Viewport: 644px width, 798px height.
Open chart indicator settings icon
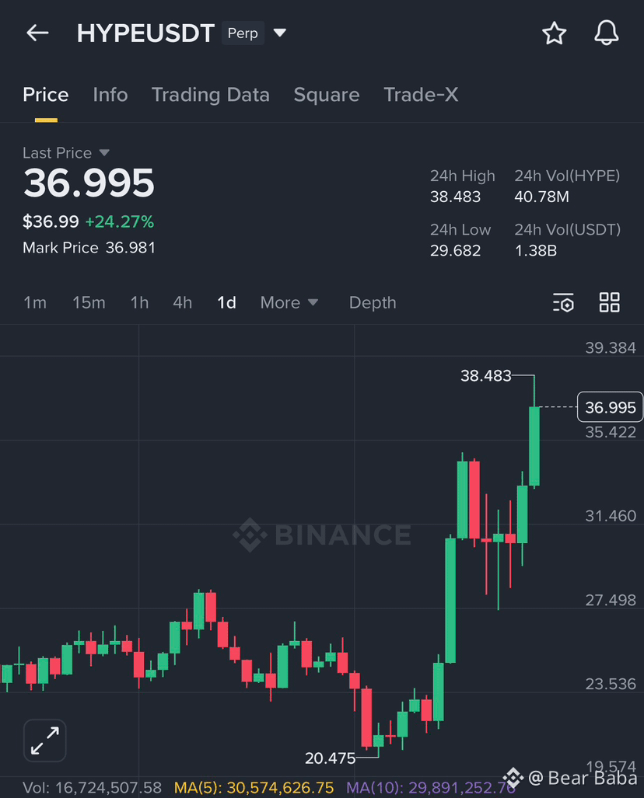point(563,302)
